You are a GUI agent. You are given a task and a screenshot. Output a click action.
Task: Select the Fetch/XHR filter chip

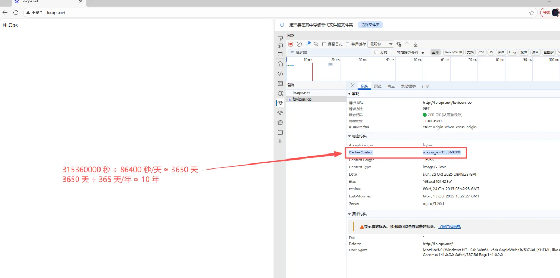pyautogui.click(x=453, y=52)
